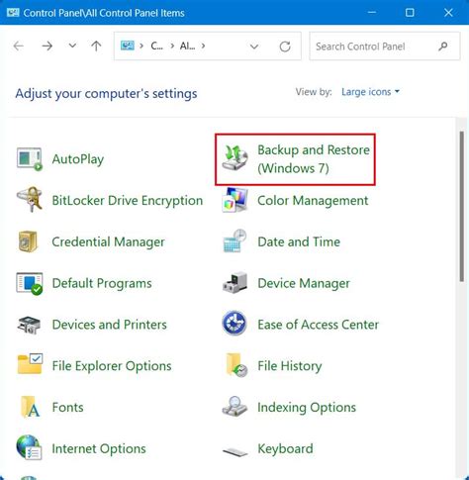The image size is (469, 480).
Task: Click the Backup and Restore drive icon
Action: [234, 158]
